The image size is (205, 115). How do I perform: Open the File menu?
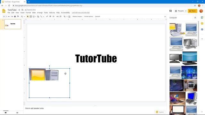click(x=9, y=13)
